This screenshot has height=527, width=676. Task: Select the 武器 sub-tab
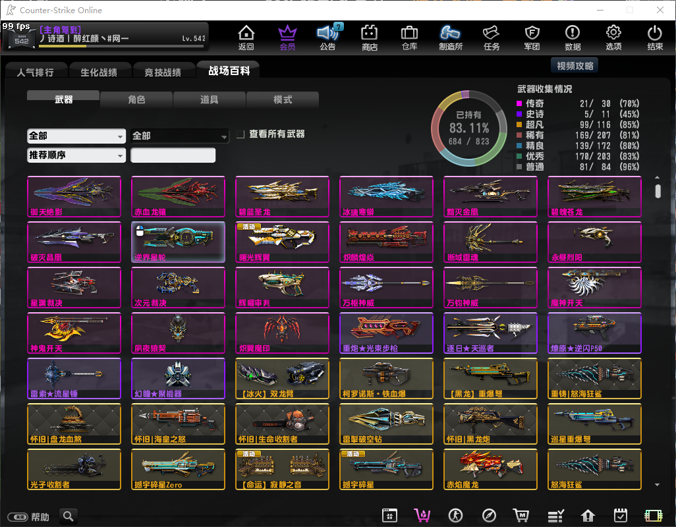[63, 99]
